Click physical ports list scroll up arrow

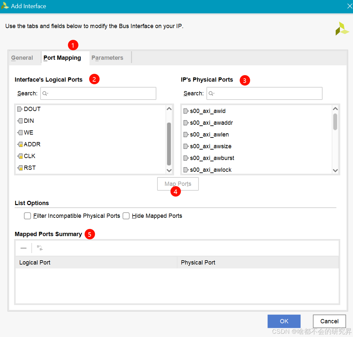coord(335,109)
